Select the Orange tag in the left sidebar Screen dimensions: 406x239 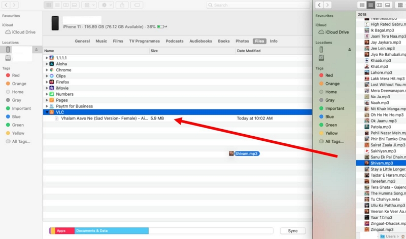16,84
